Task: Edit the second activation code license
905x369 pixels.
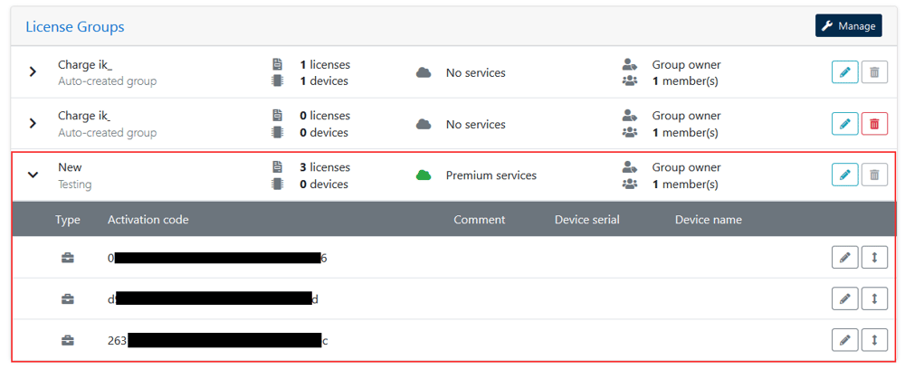Action: point(844,298)
